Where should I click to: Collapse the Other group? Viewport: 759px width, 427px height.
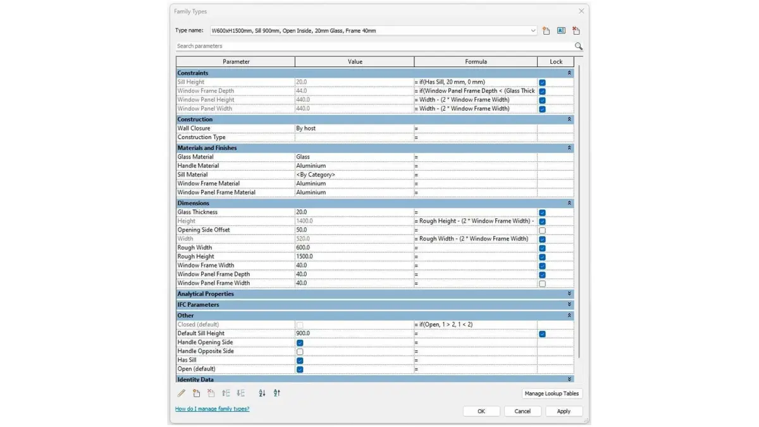point(569,315)
